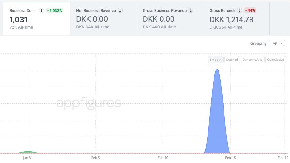Click the small green bump near Jan 31
This screenshot has height=163, width=290.
28,152
